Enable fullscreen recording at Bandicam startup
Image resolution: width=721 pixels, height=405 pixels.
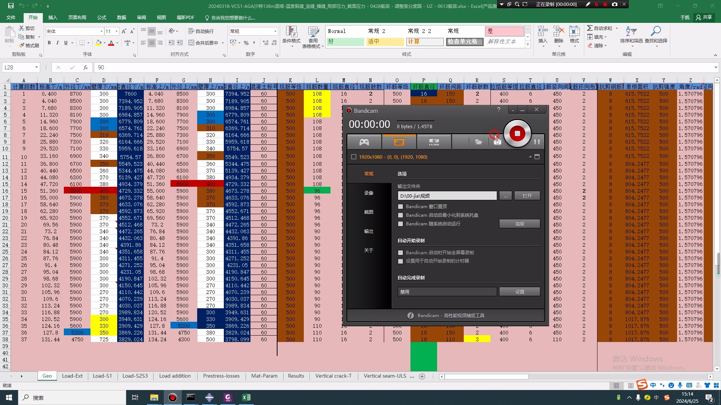(x=400, y=252)
